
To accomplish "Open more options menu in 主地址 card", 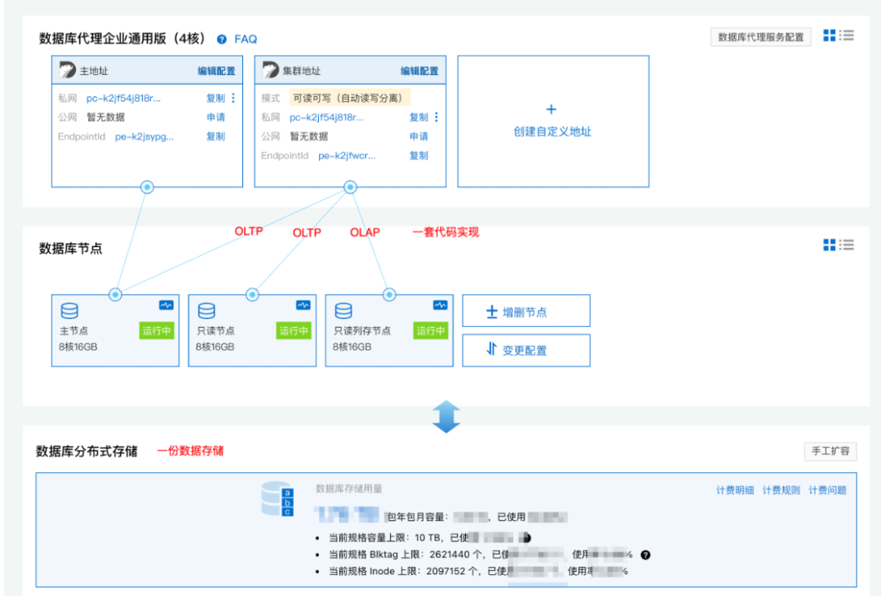I will (233, 99).
